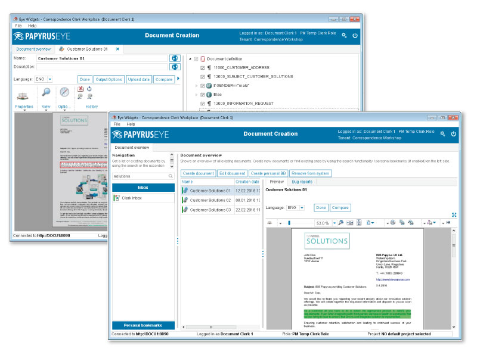Toggle the 11000_CUSTOMER_ADDRESS checkbox

pos(202,68)
